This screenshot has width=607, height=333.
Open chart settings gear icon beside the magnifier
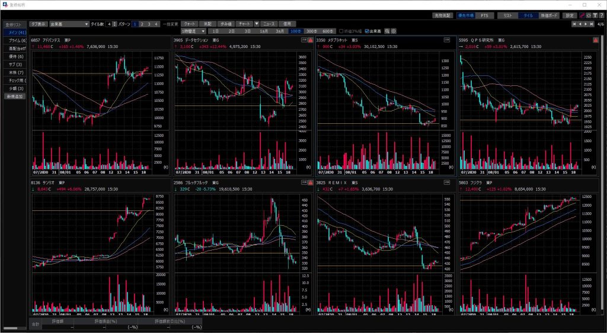[x=394, y=31]
